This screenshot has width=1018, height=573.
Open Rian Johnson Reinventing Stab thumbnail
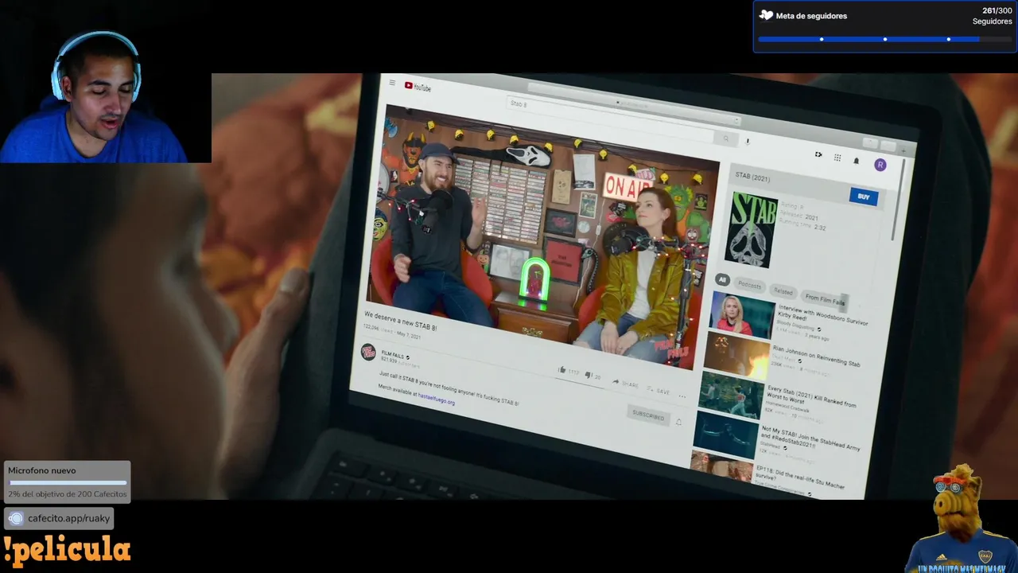[736, 355]
